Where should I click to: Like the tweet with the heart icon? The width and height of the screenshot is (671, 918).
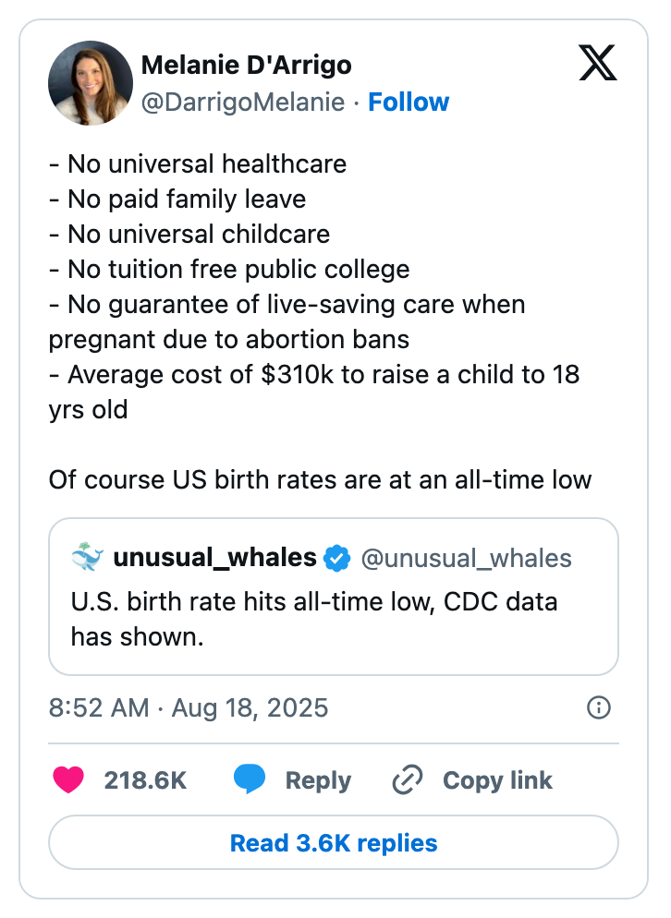(70, 779)
